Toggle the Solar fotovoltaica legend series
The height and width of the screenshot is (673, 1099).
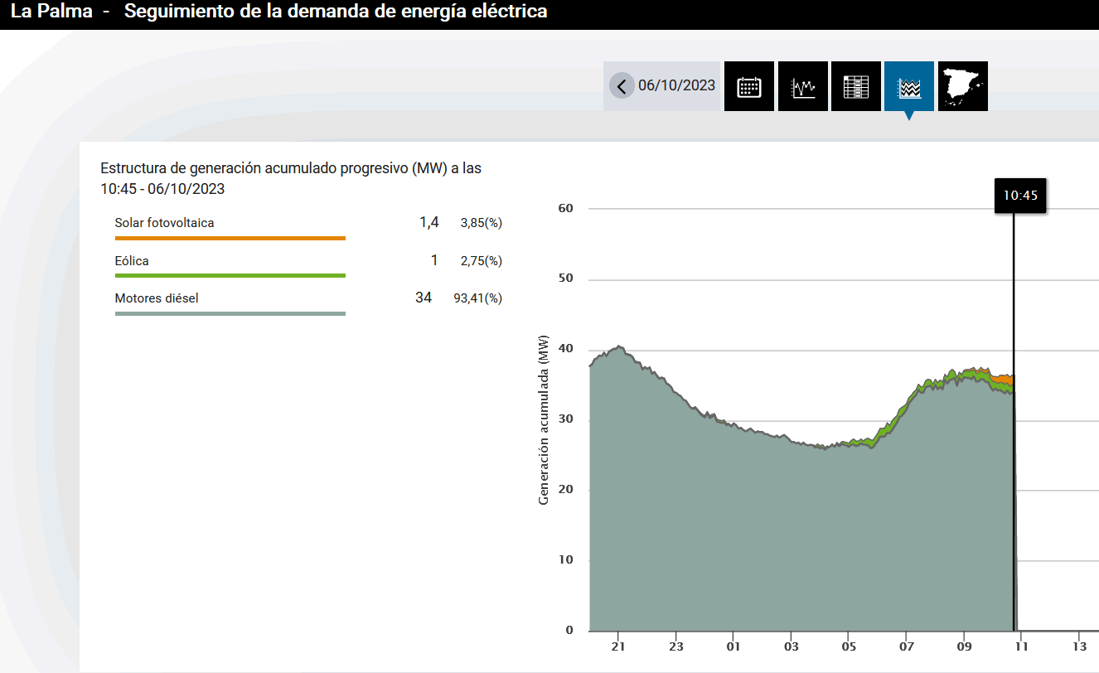164,223
